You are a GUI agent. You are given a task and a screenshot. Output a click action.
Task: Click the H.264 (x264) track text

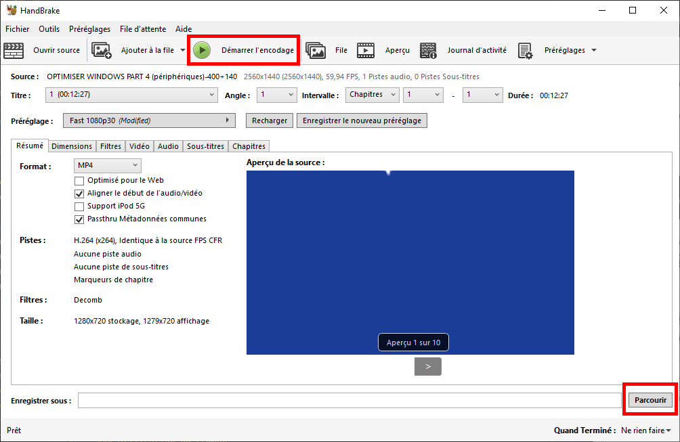148,240
